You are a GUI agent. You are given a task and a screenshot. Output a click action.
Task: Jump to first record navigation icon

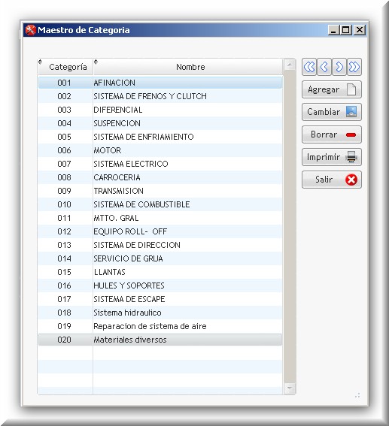coord(309,67)
